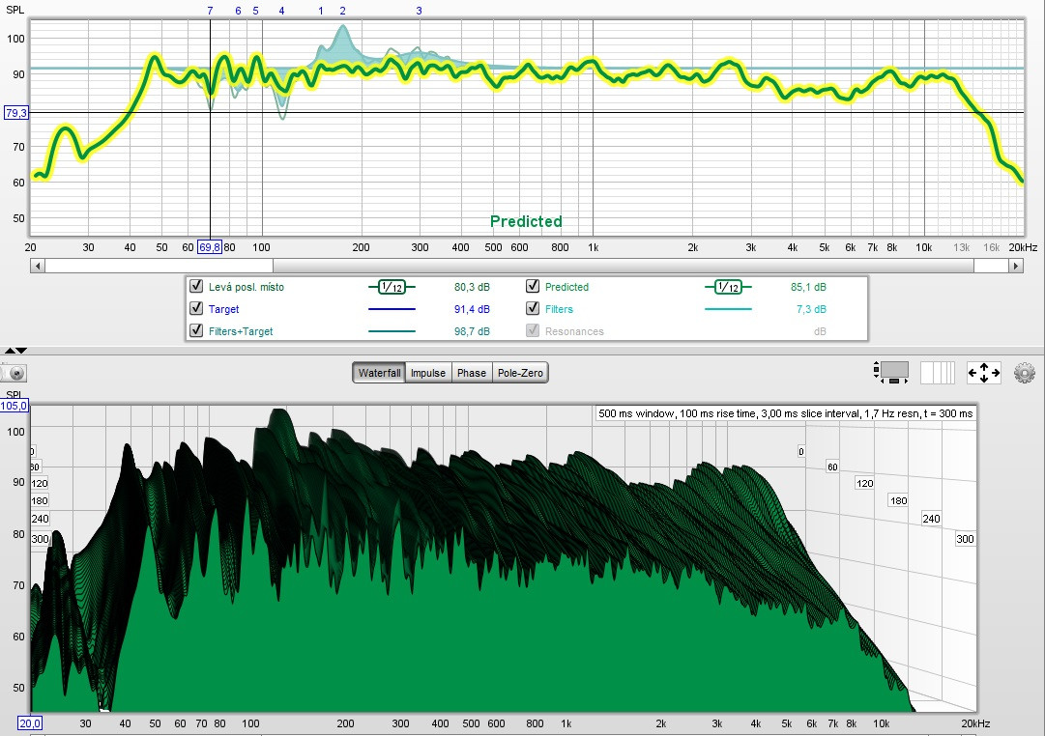1045x736 pixels.
Task: Click the camera capture icon
Action: point(15,374)
